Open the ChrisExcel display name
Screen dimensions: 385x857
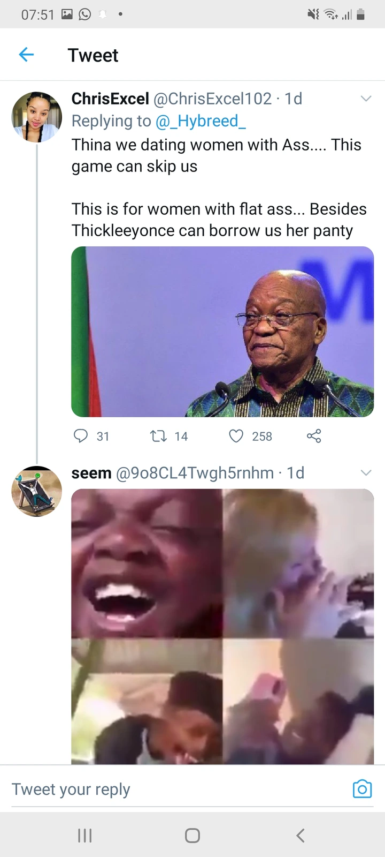tap(110, 99)
